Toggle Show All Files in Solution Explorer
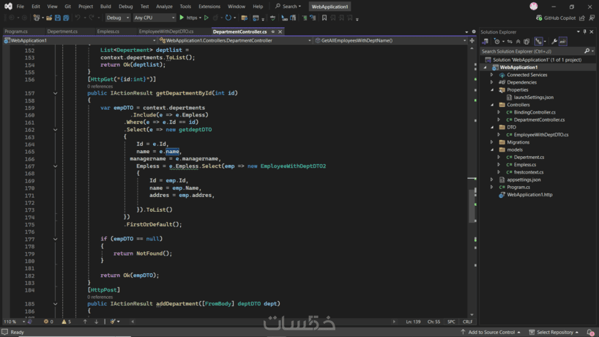599x337 pixels. coord(527,42)
